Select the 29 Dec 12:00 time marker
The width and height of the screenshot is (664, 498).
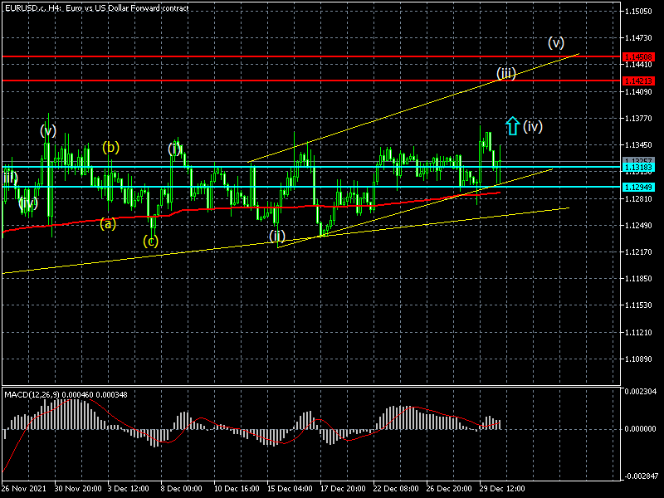(502, 488)
